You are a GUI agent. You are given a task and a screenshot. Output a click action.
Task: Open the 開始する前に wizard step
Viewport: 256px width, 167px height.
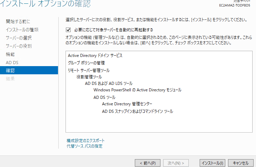pyautogui.click(x=18, y=21)
